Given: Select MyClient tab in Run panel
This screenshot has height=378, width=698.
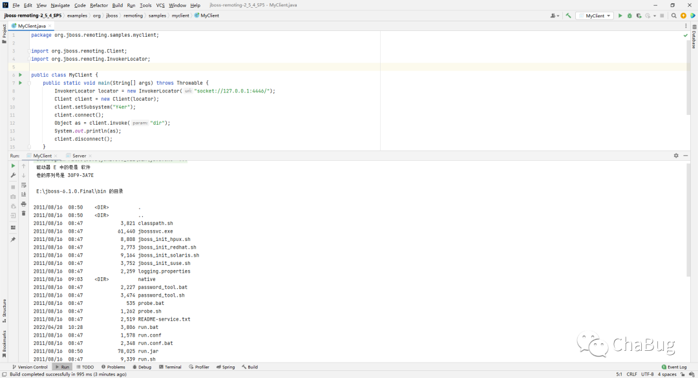Looking at the screenshot, I should [x=42, y=156].
